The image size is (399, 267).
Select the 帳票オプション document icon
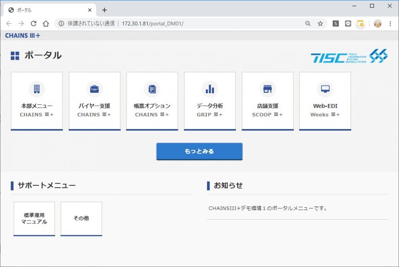tap(152, 89)
